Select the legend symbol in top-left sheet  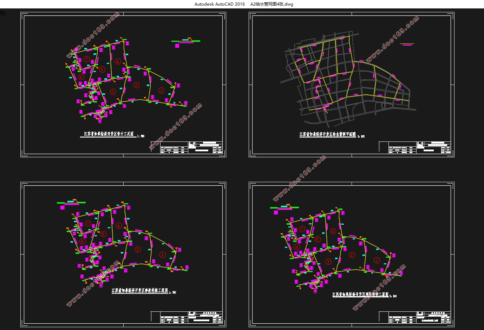(x=185, y=42)
